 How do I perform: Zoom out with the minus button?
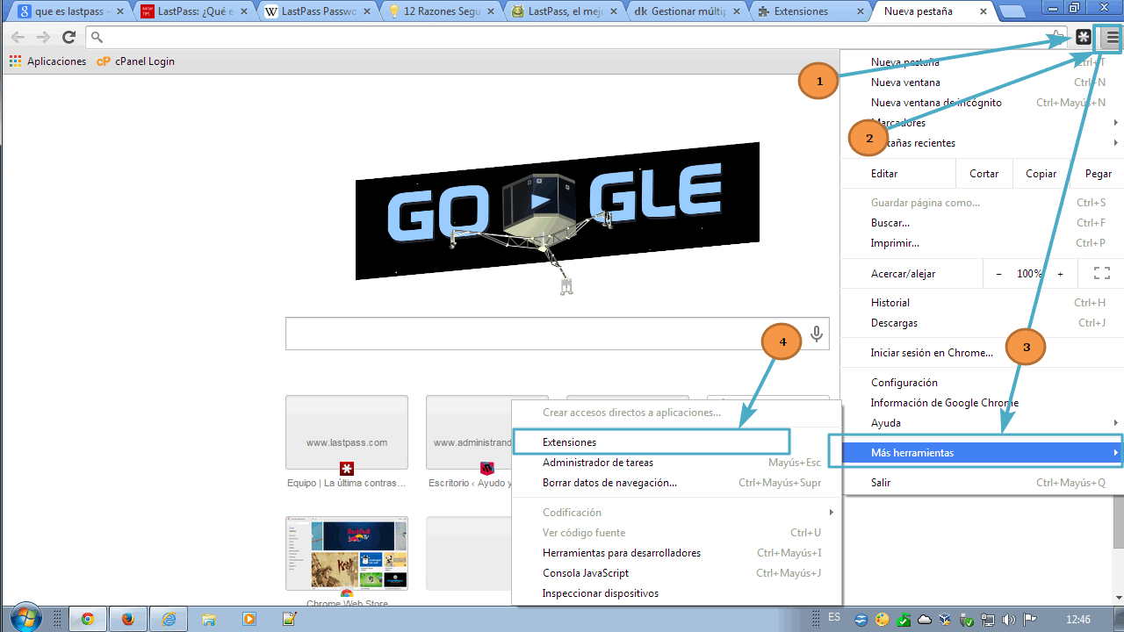point(998,274)
